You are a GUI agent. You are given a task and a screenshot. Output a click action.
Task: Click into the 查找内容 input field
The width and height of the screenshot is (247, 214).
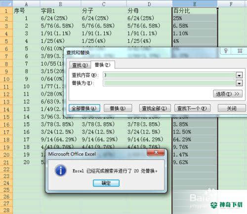[169, 75]
